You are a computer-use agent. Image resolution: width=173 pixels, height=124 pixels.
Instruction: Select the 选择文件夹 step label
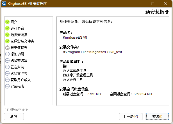[x=19, y=73]
